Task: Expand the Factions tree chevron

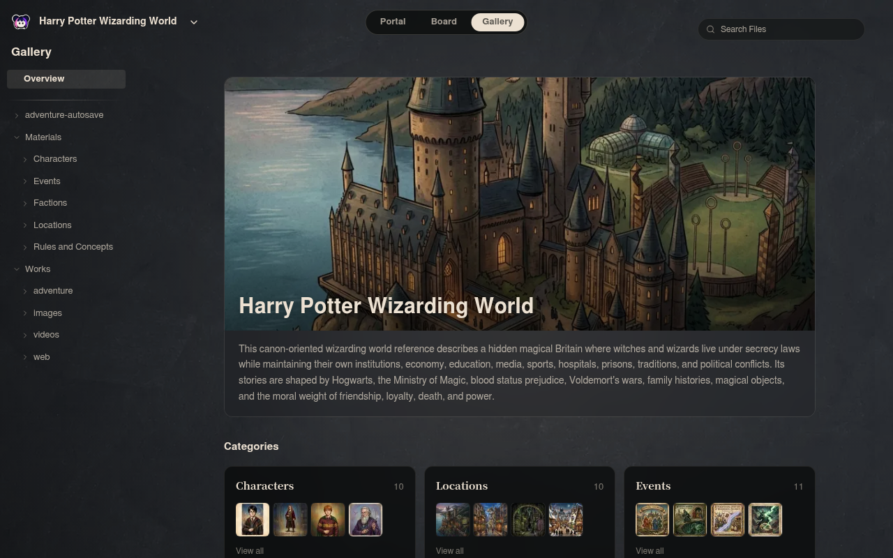Action: click(x=25, y=203)
